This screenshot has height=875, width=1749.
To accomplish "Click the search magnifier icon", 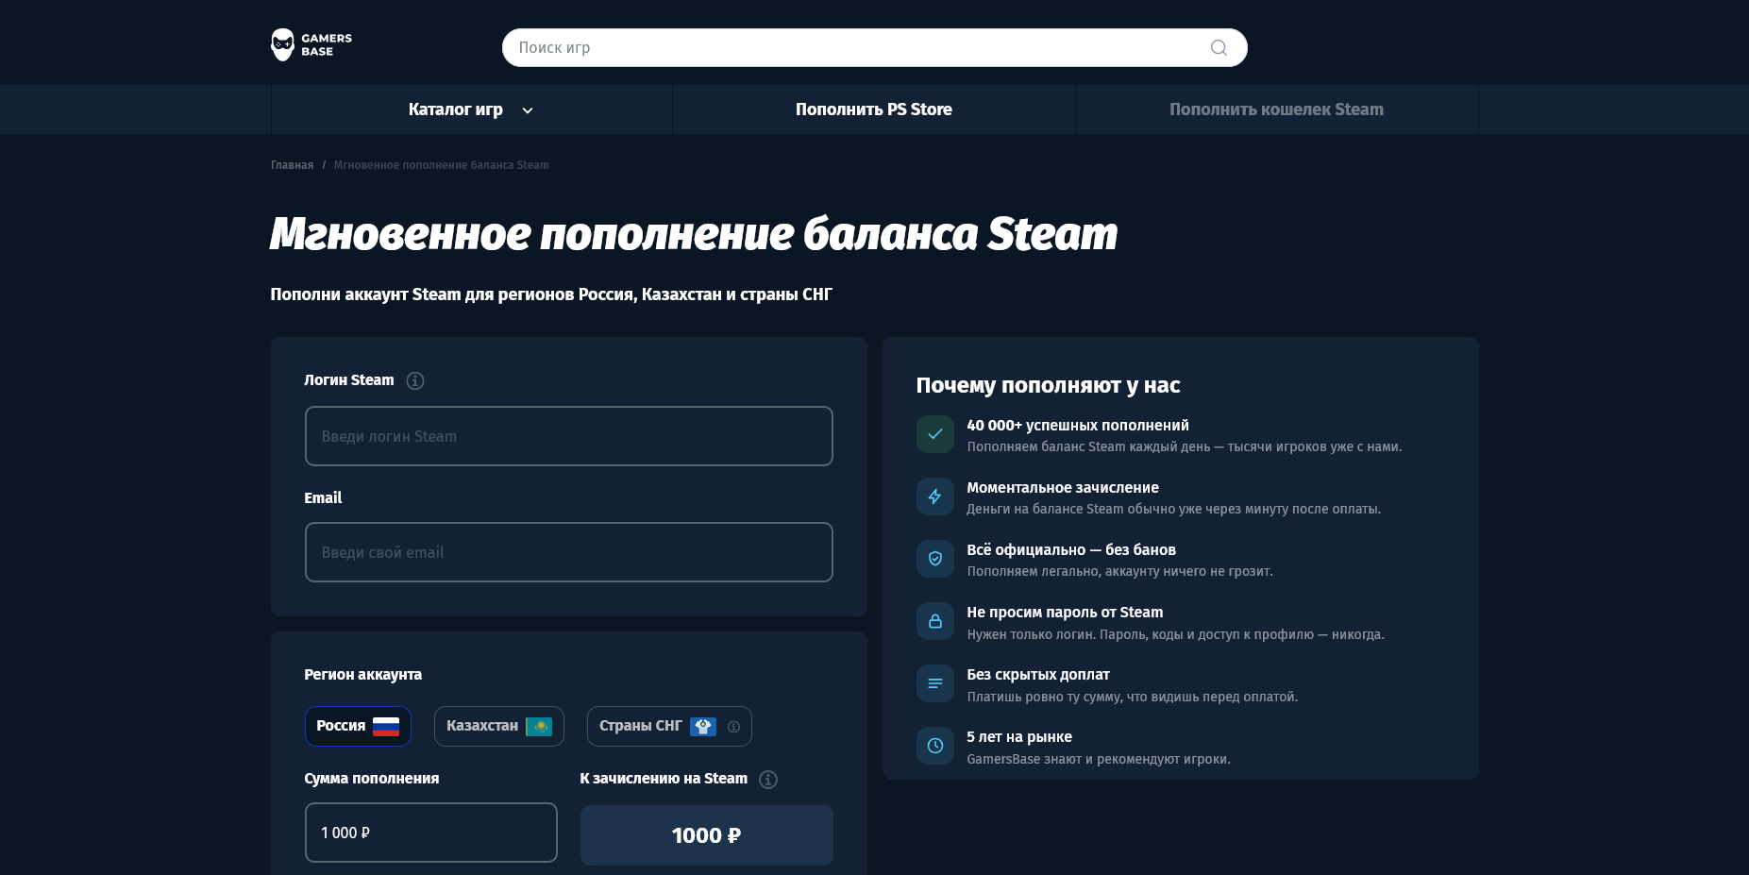I will [1219, 48].
